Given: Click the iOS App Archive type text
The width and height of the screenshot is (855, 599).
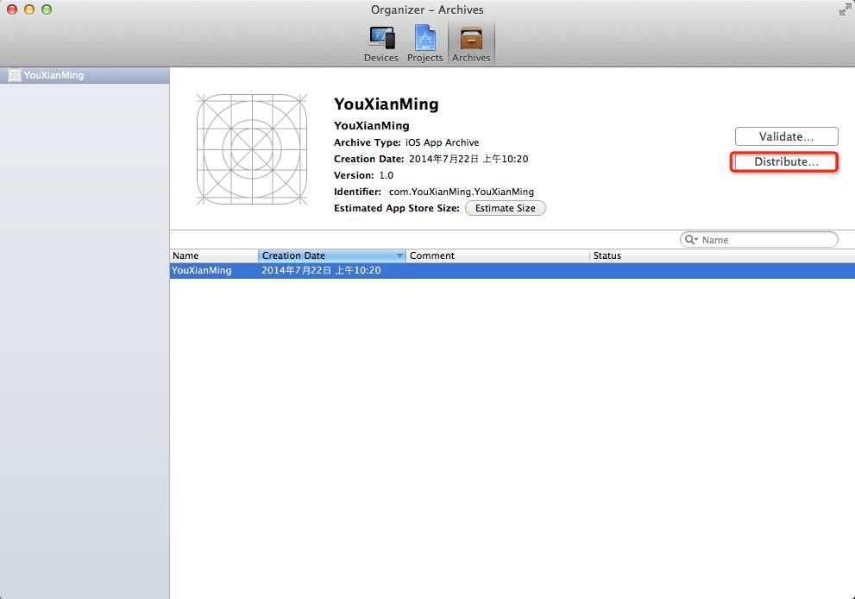Looking at the screenshot, I should [x=442, y=142].
